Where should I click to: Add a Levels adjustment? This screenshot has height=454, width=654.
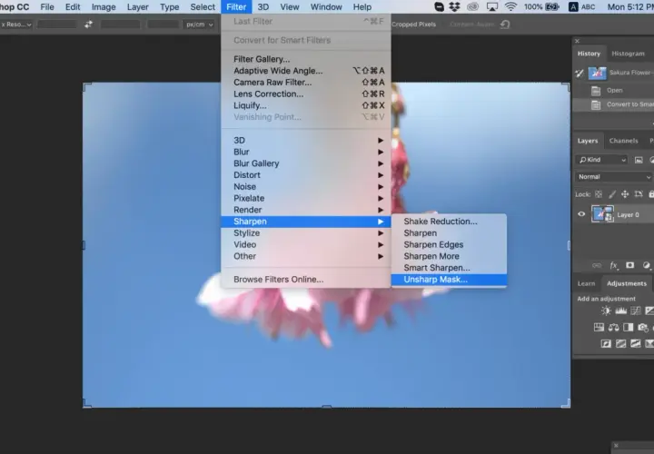pyautogui.click(x=621, y=311)
